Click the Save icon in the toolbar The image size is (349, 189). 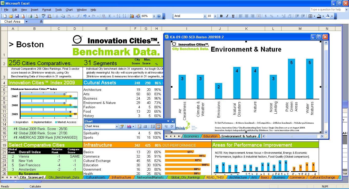point(17,16)
